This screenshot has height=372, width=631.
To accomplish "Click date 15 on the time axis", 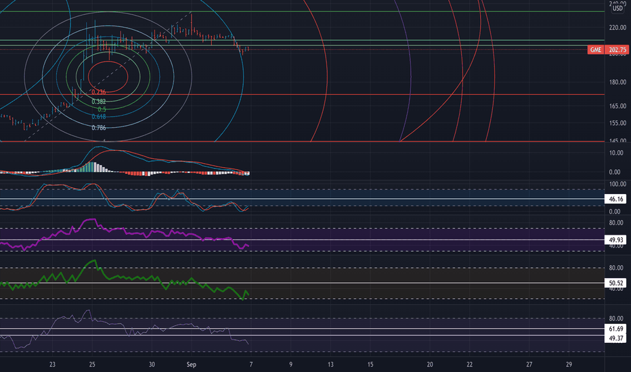I will tap(370, 365).
